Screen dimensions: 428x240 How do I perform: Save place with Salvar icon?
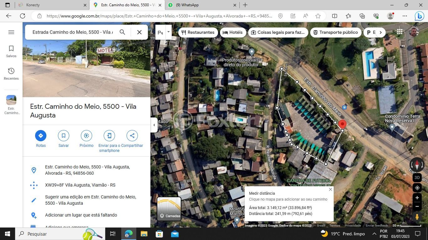click(x=64, y=136)
